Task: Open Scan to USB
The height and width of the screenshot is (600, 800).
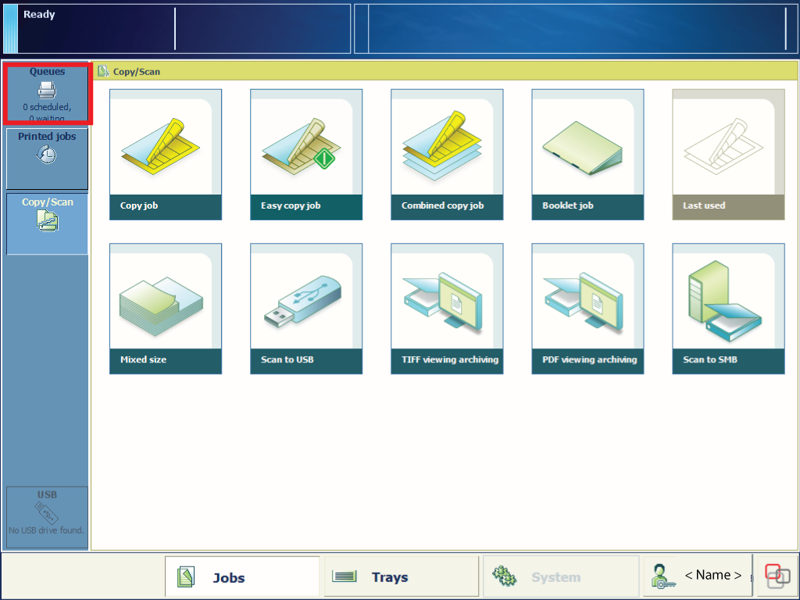Action: click(x=306, y=309)
